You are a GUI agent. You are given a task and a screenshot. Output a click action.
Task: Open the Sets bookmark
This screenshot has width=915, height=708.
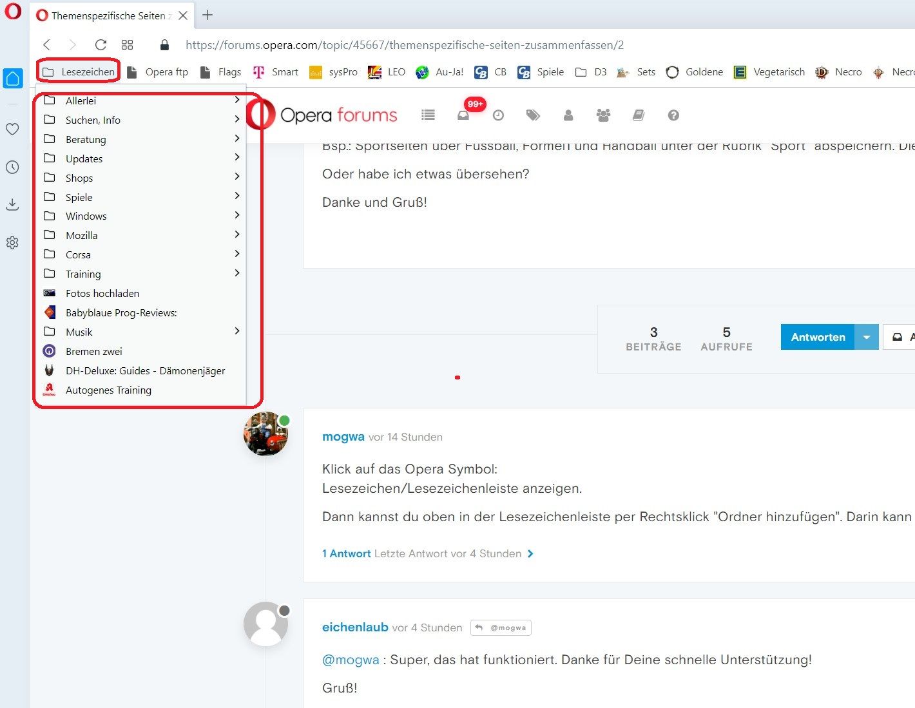click(x=636, y=72)
